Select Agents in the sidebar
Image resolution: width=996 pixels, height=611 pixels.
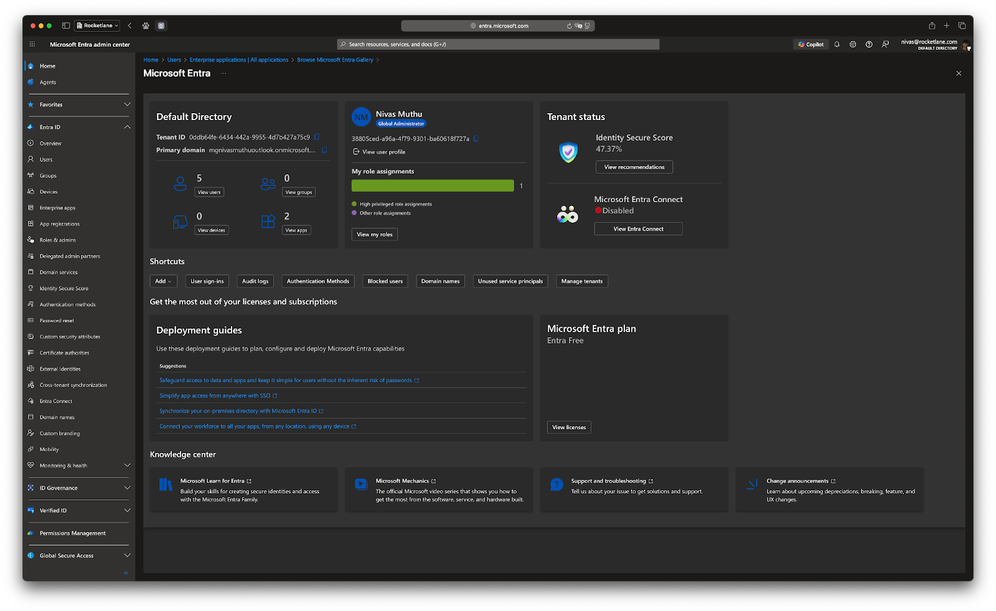point(47,82)
